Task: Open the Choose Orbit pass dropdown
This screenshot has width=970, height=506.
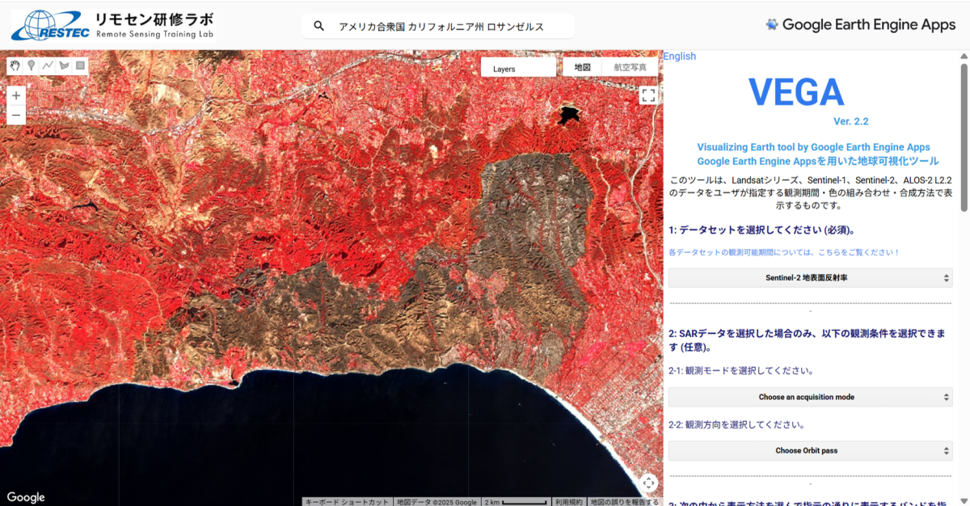Action: [x=811, y=450]
